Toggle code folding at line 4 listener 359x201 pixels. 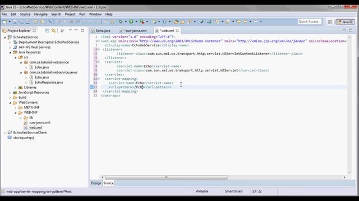click(99, 50)
